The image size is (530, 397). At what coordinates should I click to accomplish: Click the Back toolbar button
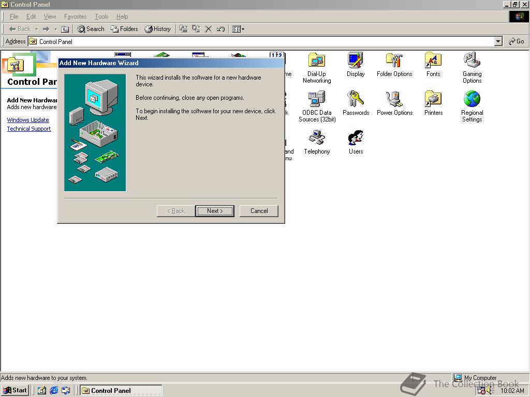[x=20, y=29]
